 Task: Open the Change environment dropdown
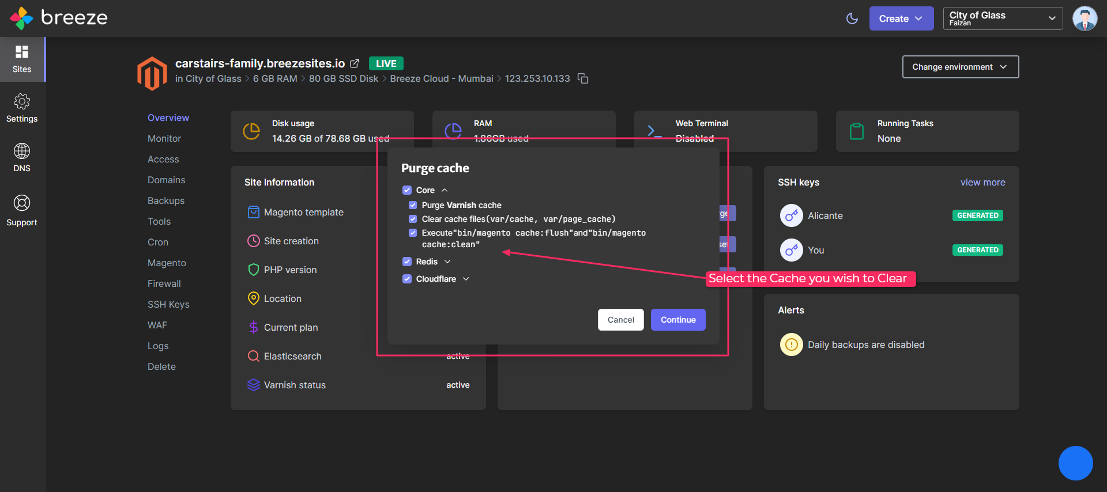(961, 67)
